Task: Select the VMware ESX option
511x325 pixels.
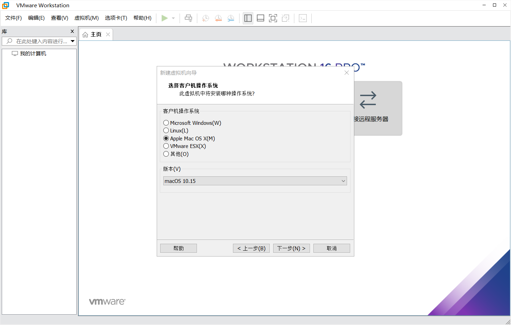Action: point(166,146)
